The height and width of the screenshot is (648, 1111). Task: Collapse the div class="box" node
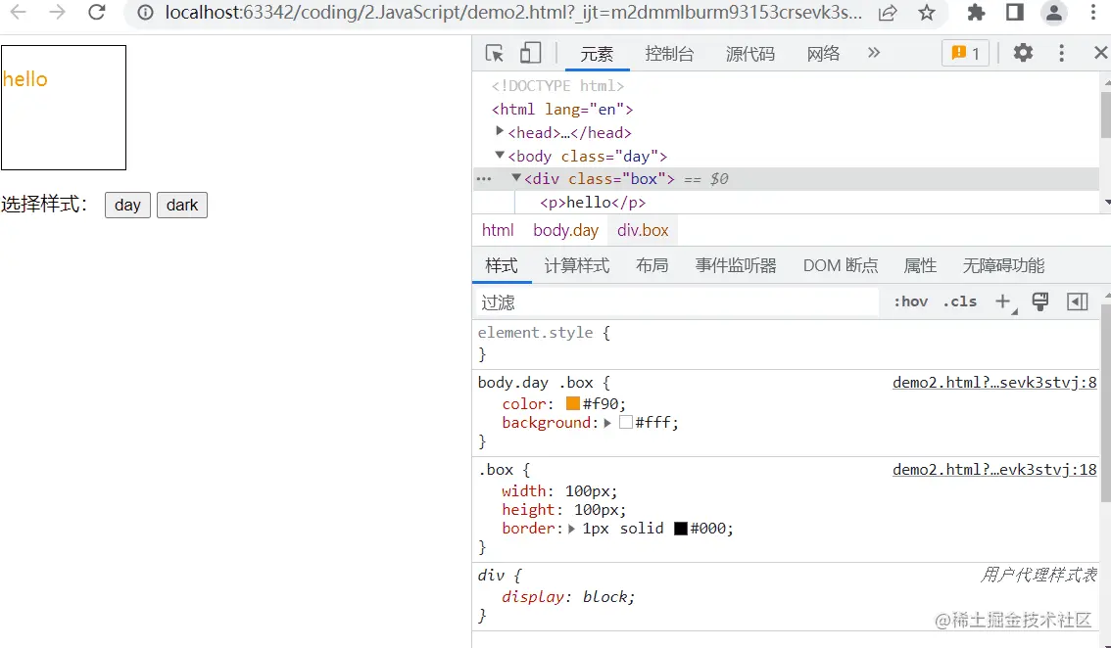(x=516, y=178)
